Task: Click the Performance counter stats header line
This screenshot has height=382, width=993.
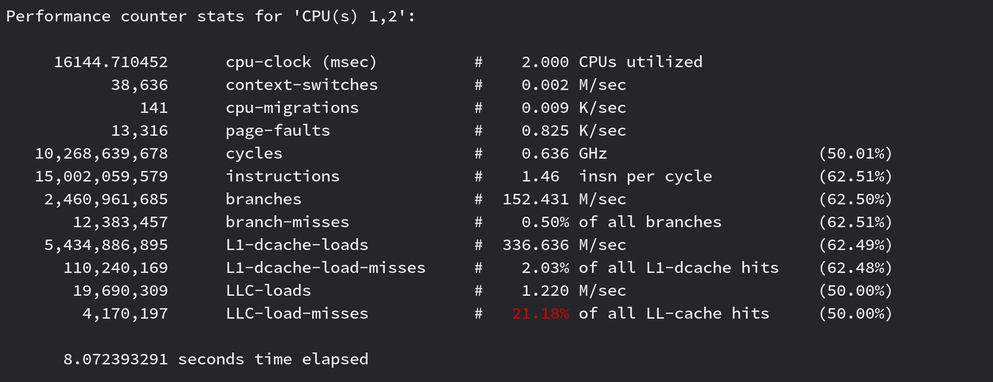Action: 211,17
